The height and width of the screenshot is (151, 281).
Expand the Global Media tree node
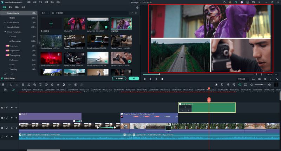pyautogui.click(x=5, y=22)
